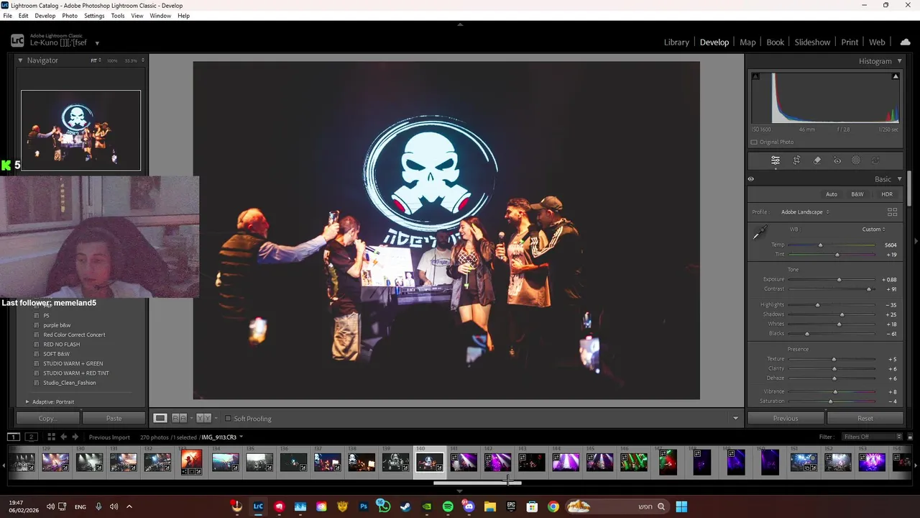Switch to Before/After Y|Y view
This screenshot has width=920, height=518.
(203, 418)
